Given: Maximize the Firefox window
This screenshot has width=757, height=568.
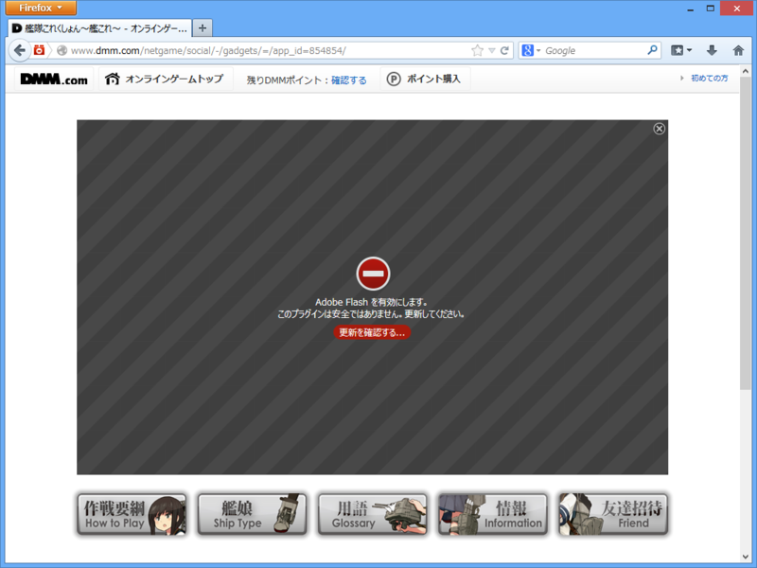Looking at the screenshot, I should pyautogui.click(x=711, y=9).
